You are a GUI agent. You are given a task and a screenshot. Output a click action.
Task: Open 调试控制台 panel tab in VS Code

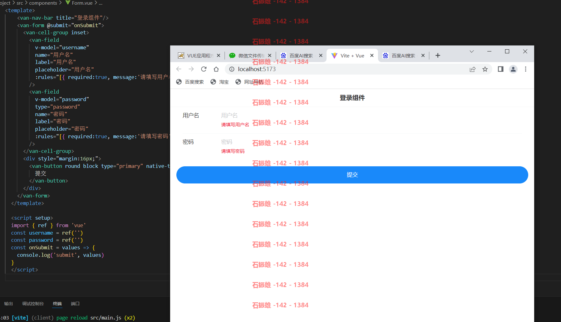[x=33, y=304]
